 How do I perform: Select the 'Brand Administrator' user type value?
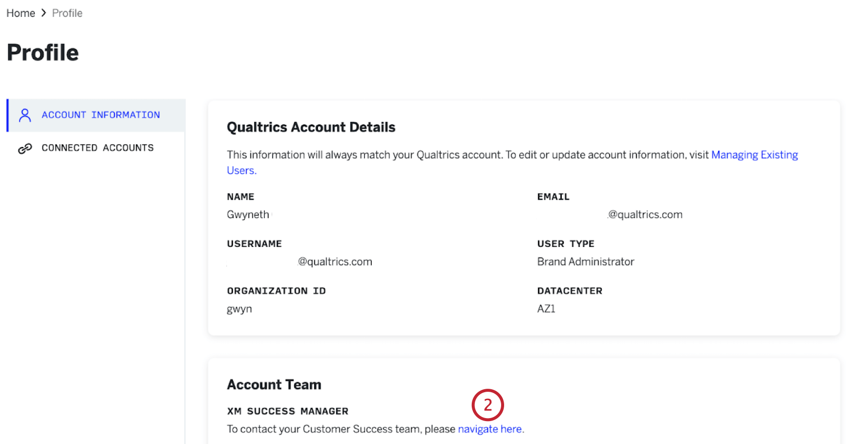[586, 262]
